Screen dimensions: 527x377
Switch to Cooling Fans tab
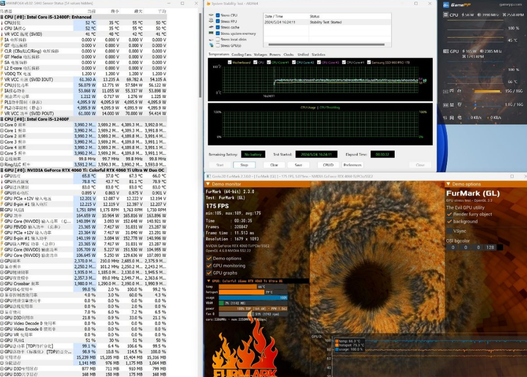(x=241, y=54)
